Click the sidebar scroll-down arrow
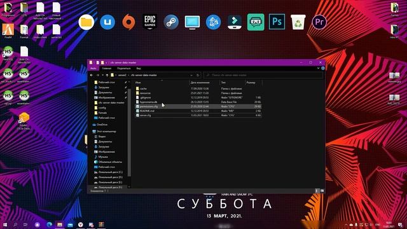 (129, 186)
